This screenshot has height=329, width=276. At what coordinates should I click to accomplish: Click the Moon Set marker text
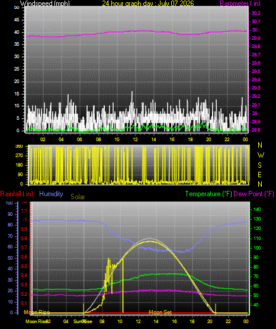(161, 312)
